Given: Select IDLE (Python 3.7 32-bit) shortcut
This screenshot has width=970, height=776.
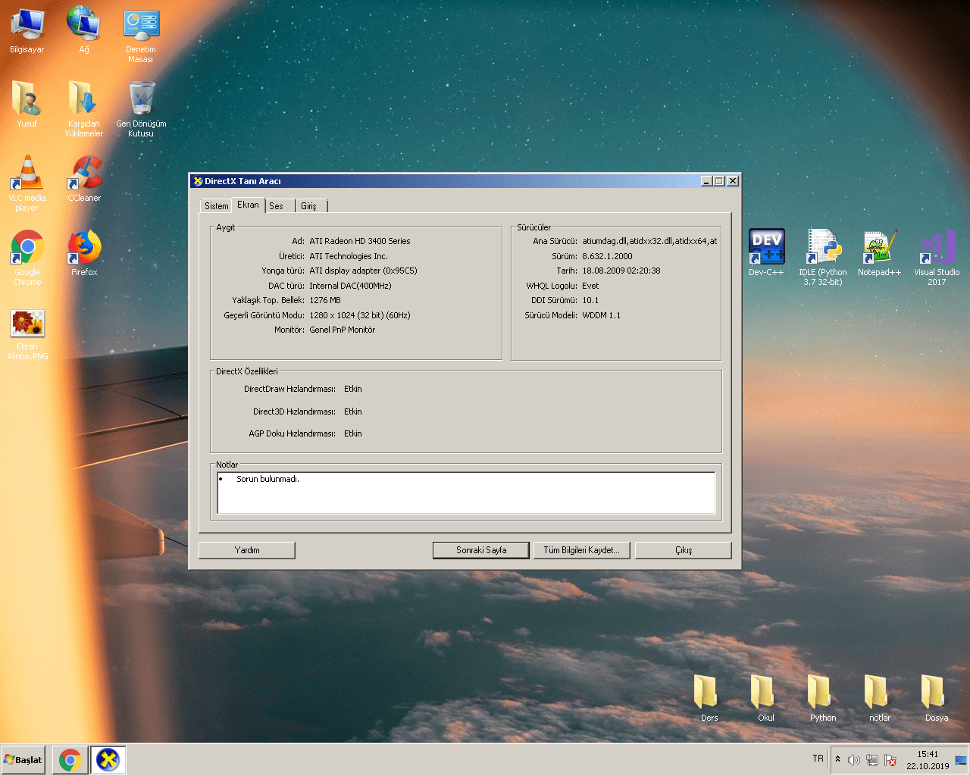Looking at the screenshot, I should click(823, 257).
